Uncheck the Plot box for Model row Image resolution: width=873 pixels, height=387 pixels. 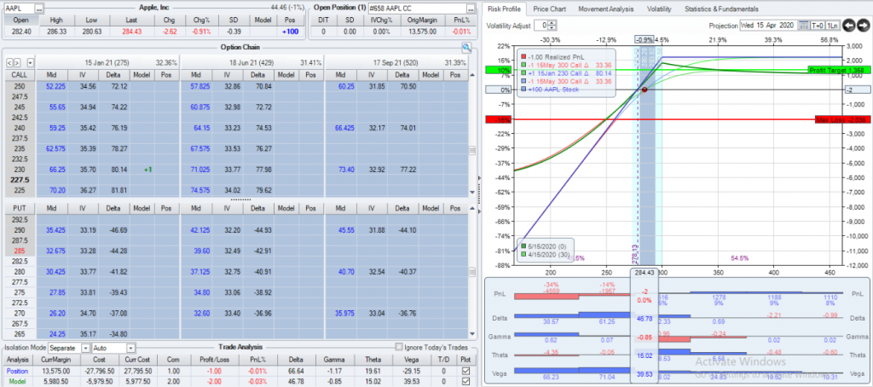(x=465, y=380)
